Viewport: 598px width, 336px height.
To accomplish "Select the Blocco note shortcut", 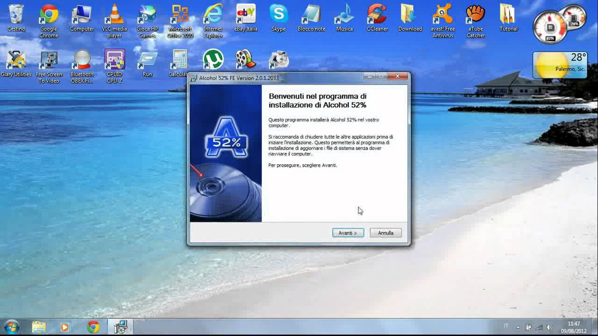I will point(312,18).
